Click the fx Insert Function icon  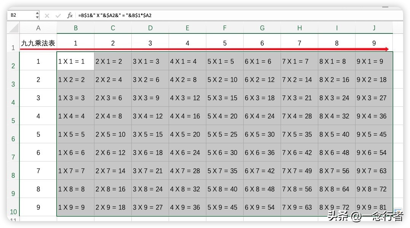pos(70,16)
